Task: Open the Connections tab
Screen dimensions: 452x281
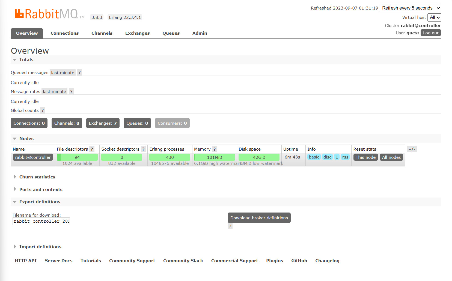Action: [65, 33]
